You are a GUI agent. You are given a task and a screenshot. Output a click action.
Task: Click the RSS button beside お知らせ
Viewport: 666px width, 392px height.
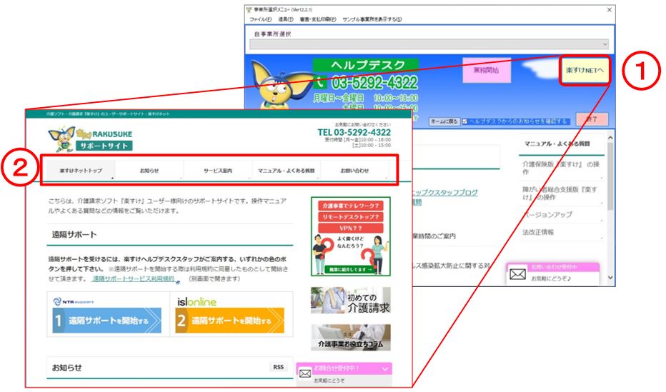(x=278, y=367)
